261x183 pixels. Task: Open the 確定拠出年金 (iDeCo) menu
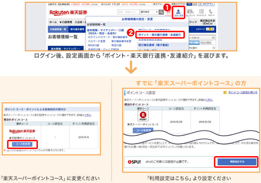208,22
